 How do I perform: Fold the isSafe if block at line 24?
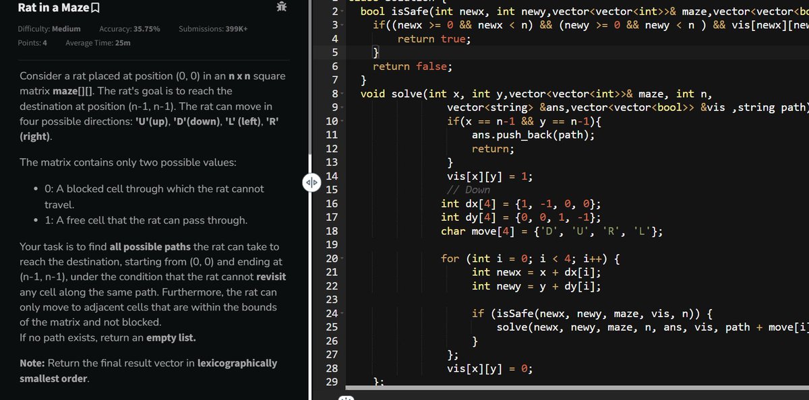point(342,314)
